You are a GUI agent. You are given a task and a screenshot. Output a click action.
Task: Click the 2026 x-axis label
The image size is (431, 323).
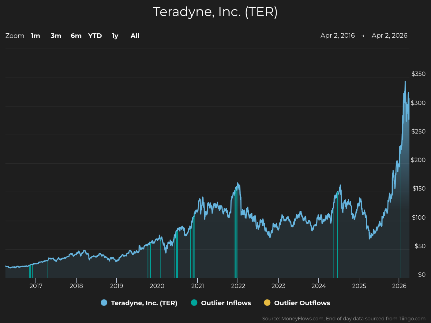tap(399, 286)
